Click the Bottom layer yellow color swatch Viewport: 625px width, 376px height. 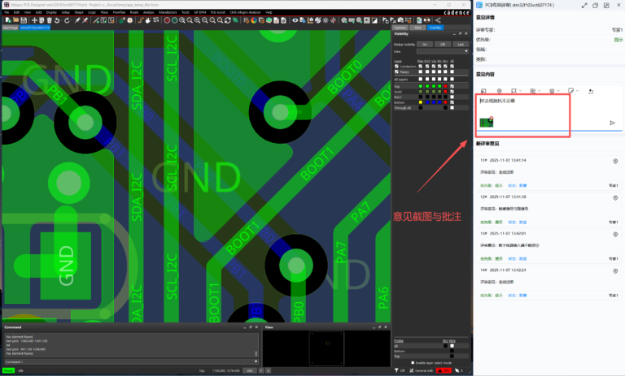click(x=420, y=102)
